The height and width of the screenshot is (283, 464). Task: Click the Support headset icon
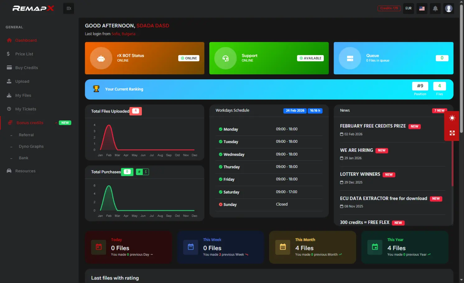pyautogui.click(x=225, y=58)
